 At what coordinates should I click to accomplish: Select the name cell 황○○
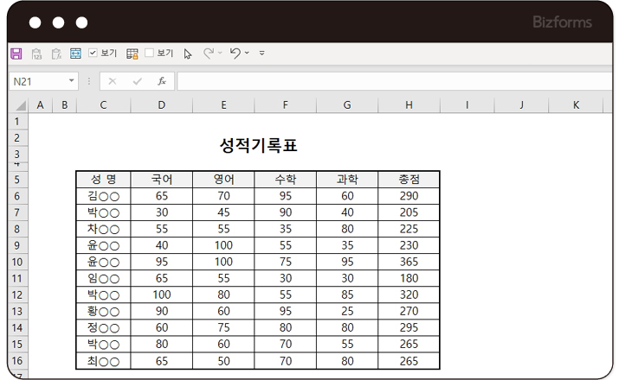pos(103,312)
